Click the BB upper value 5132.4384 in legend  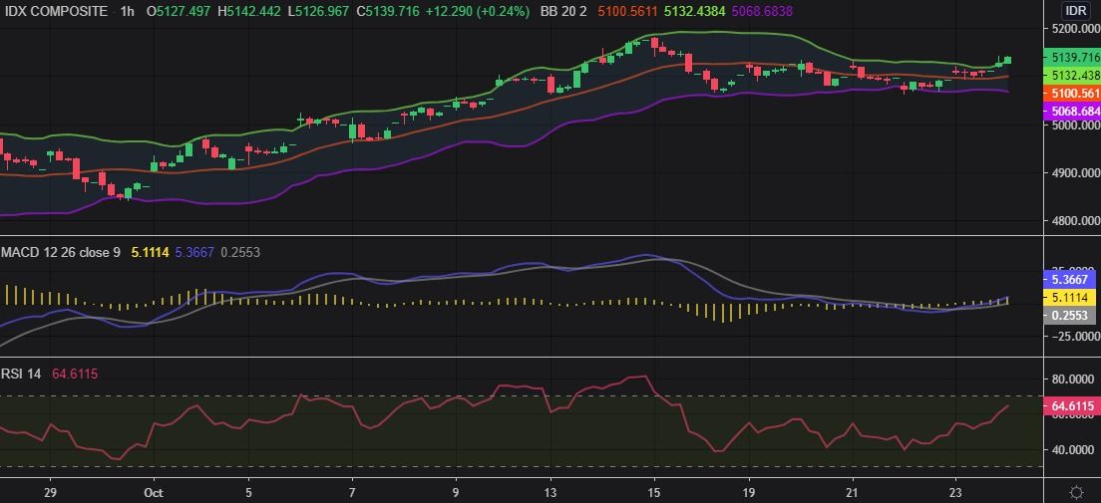click(693, 12)
